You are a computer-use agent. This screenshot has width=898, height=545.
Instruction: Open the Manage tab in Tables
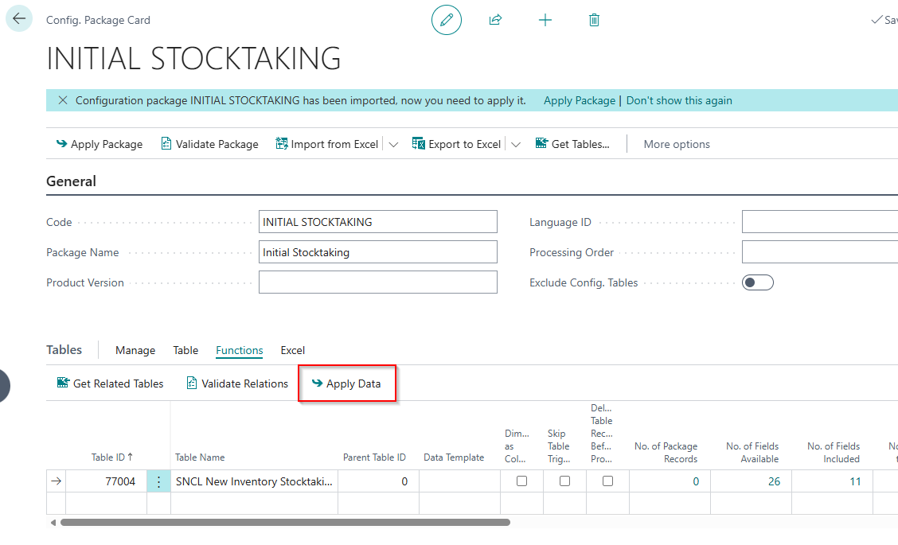[x=135, y=350]
